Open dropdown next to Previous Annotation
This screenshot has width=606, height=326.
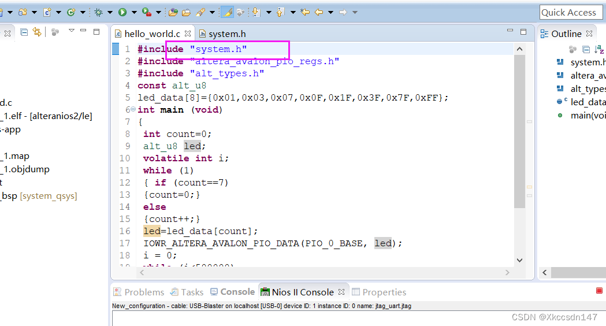pyautogui.click(x=293, y=12)
